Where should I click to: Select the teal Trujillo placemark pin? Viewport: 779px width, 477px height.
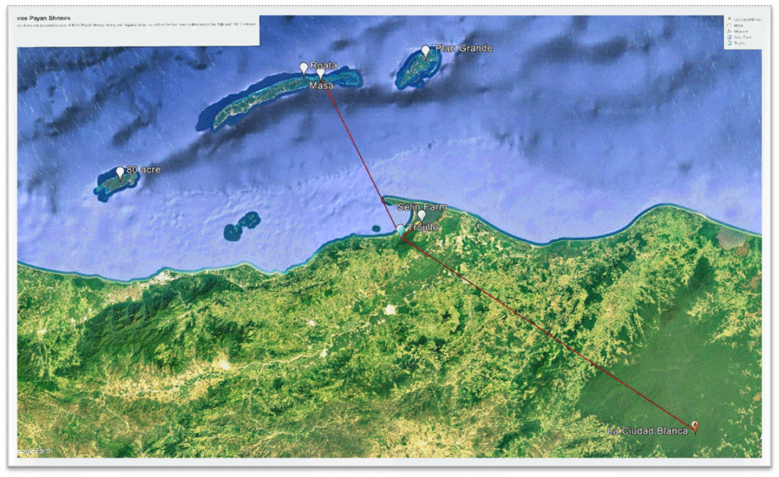click(400, 229)
